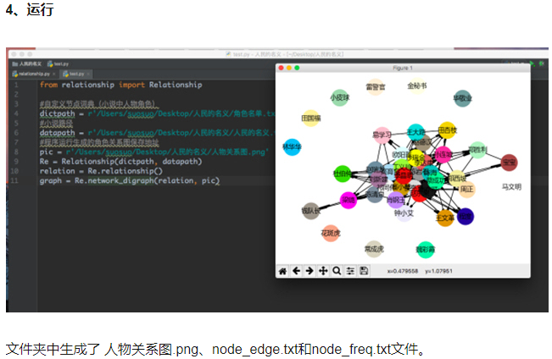Click the dictpath variable on line 4
552x359 pixels.
tap(57, 113)
